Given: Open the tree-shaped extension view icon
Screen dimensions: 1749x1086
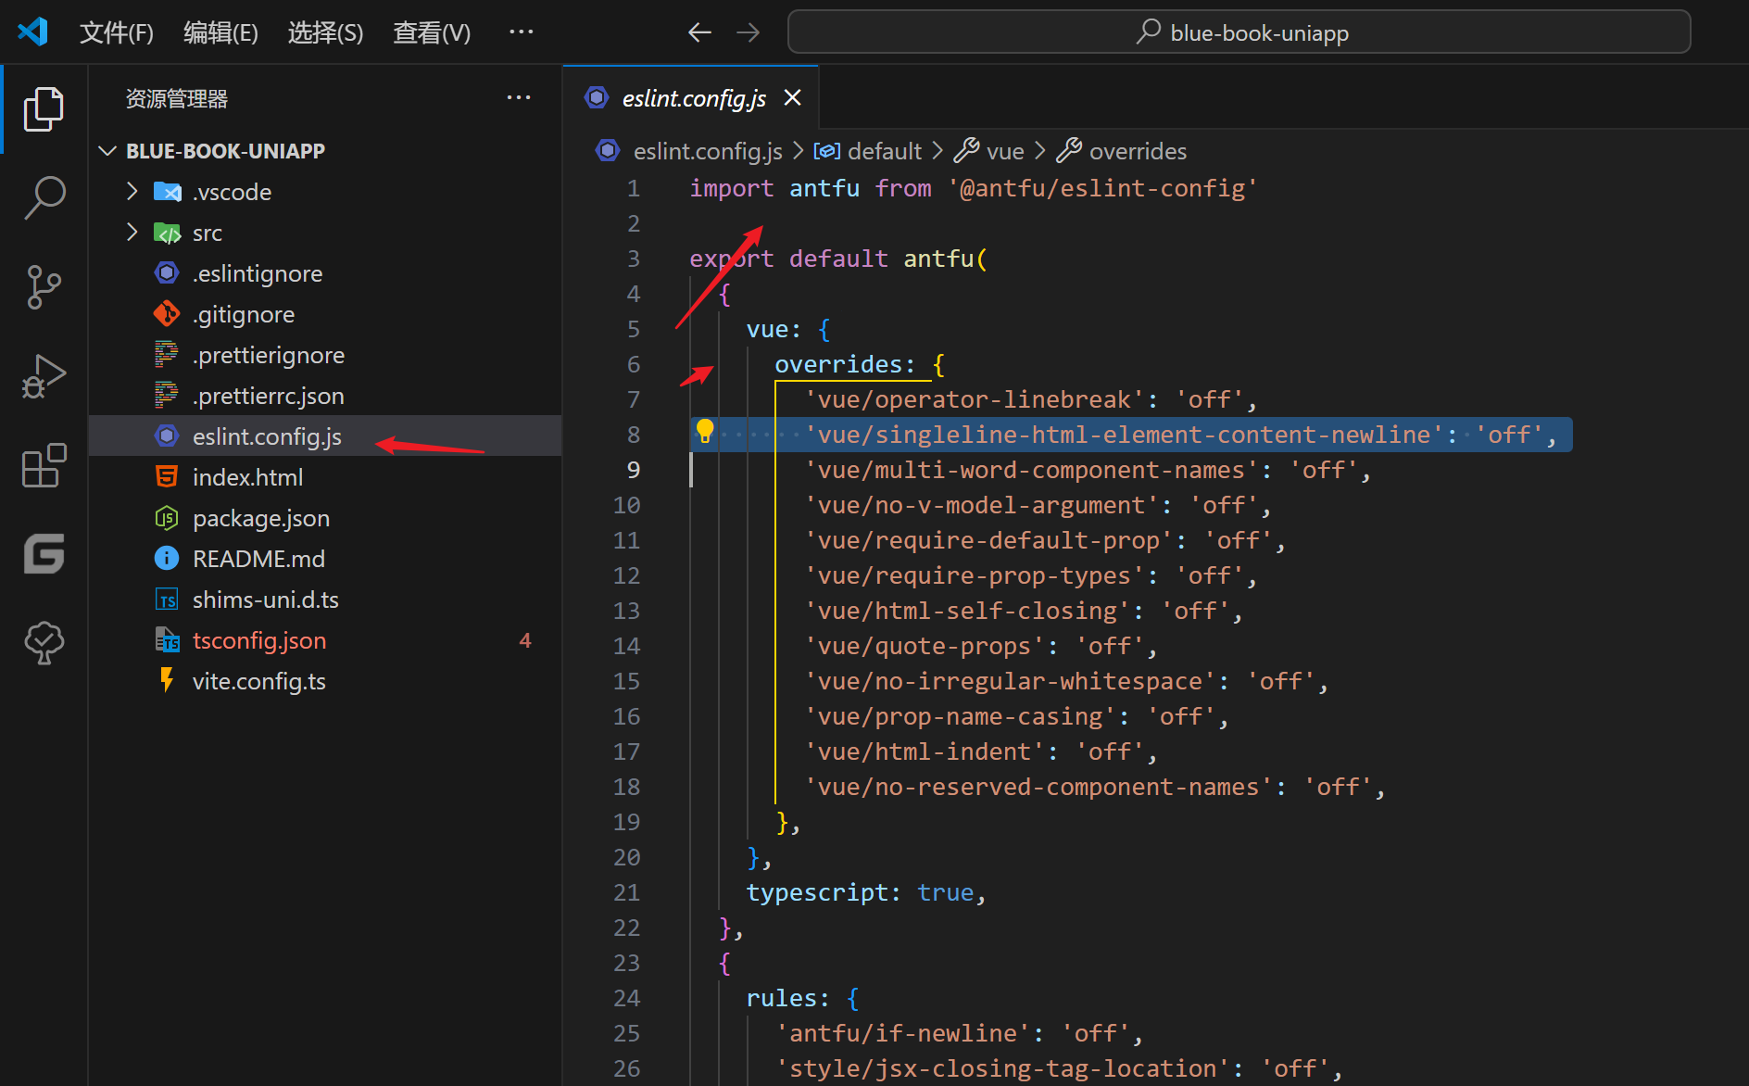Looking at the screenshot, I should coord(44,642).
